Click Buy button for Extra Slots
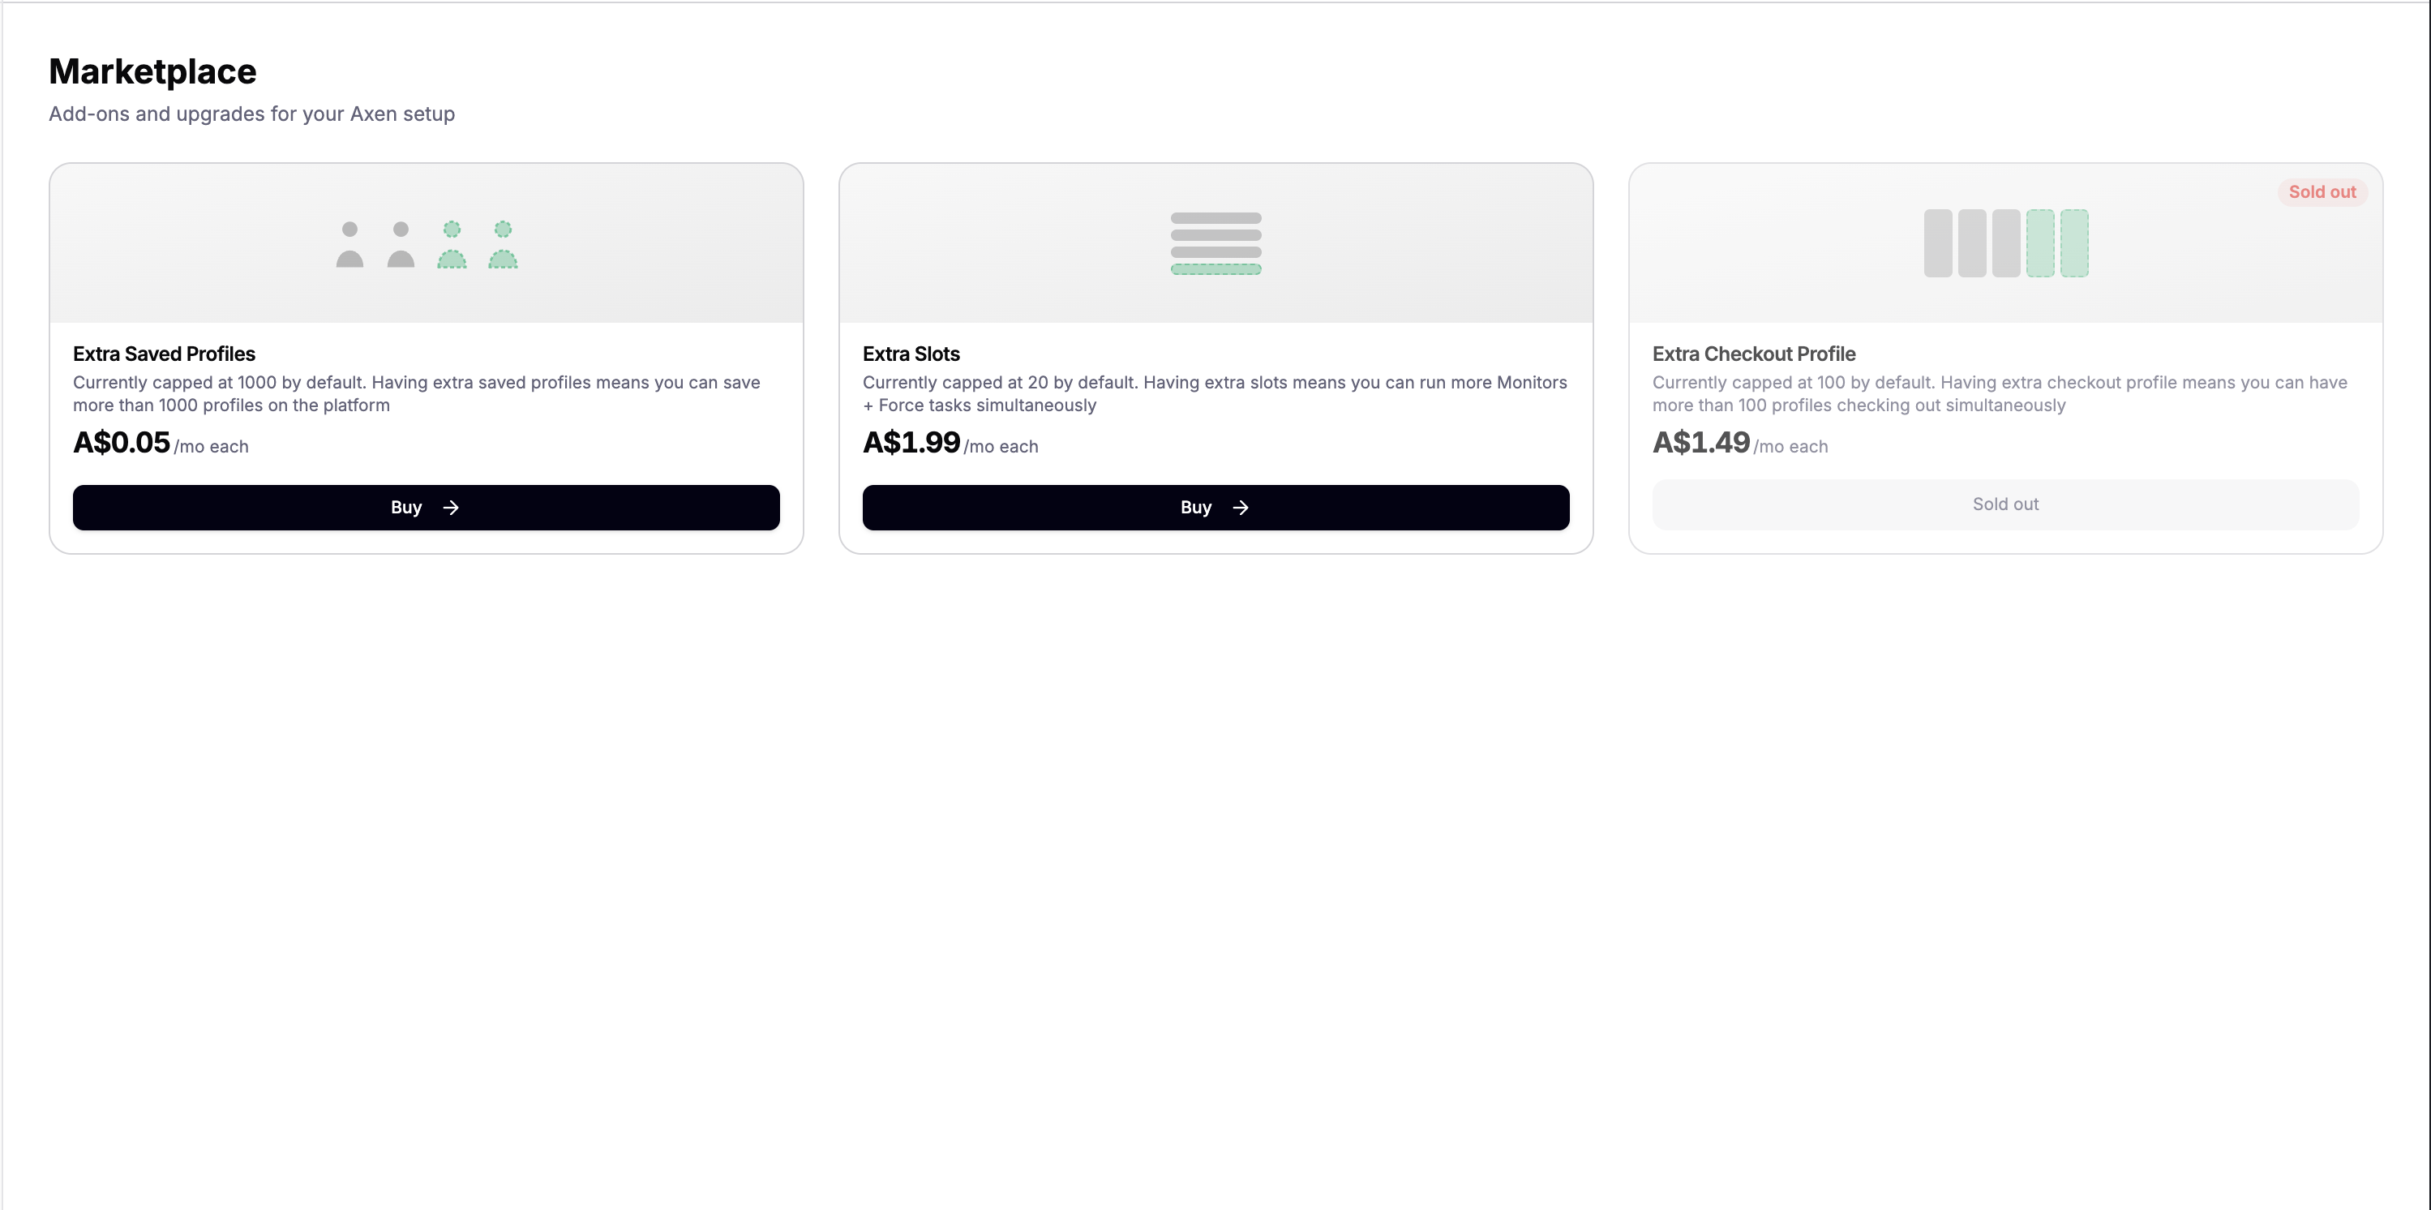The width and height of the screenshot is (2431, 1210). [1215, 508]
